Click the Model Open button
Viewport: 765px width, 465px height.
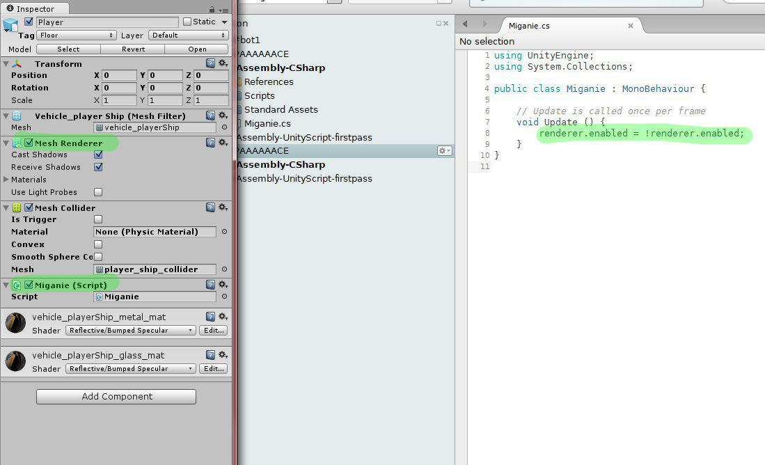pyautogui.click(x=196, y=49)
